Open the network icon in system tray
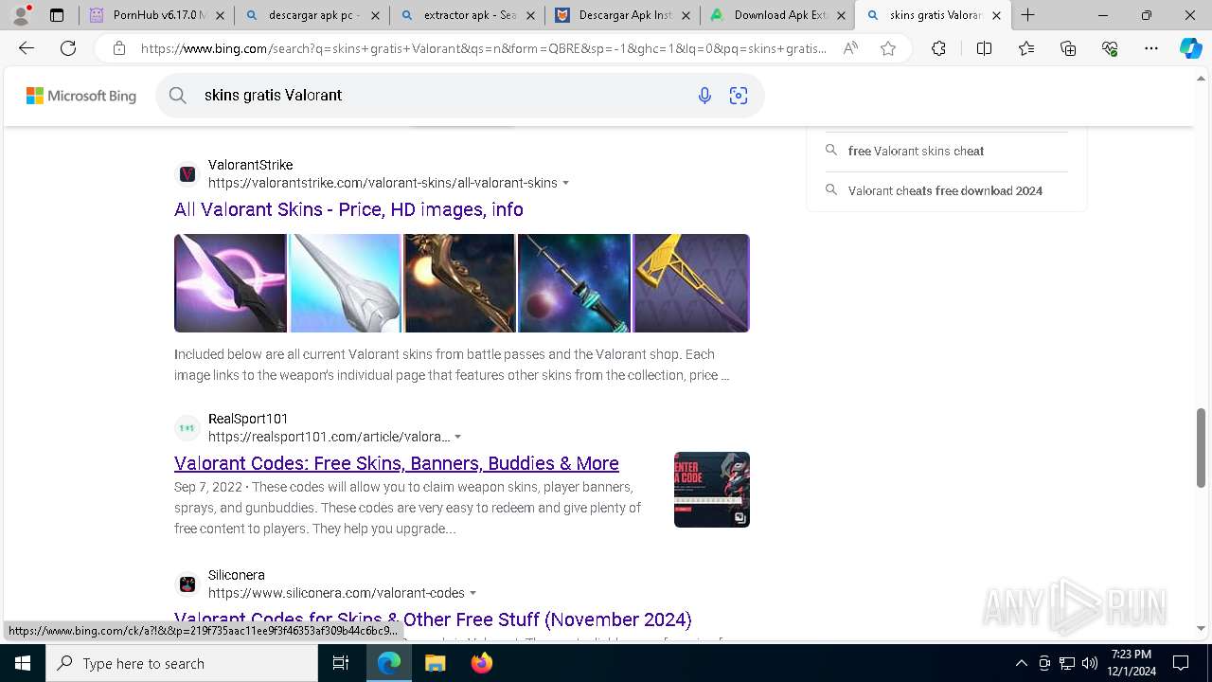Viewport: 1212px width, 682px height. [x=1067, y=663]
